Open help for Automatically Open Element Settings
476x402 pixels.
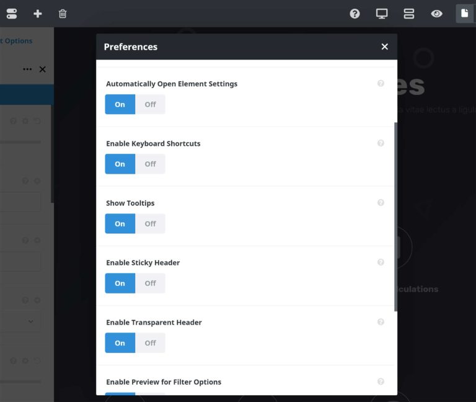pos(381,83)
